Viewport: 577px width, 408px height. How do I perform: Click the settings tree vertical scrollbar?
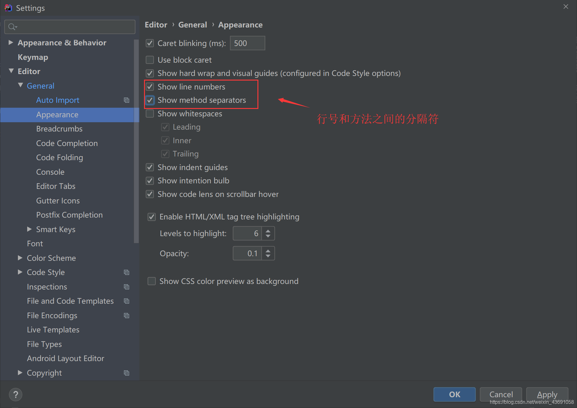pos(136,141)
